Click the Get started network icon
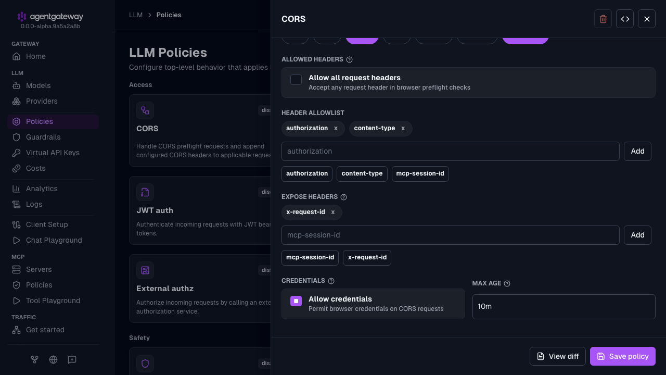Viewport: 666px width, 375px height. pyautogui.click(x=17, y=330)
